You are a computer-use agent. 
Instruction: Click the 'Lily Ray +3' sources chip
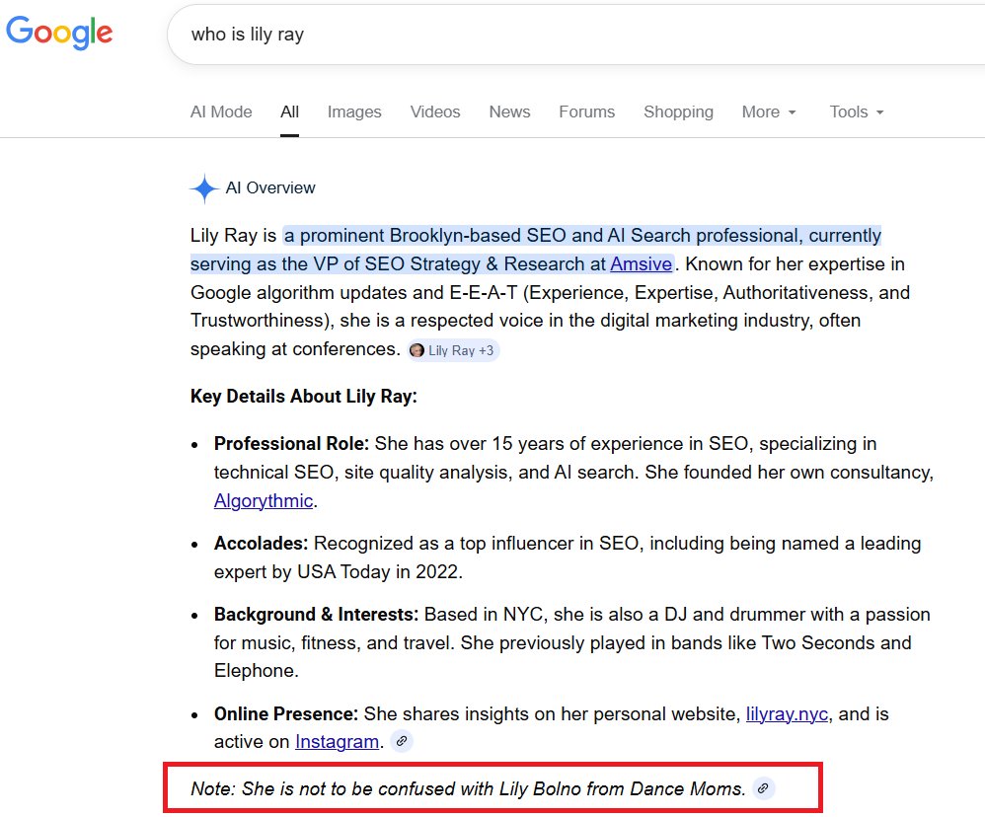[454, 350]
